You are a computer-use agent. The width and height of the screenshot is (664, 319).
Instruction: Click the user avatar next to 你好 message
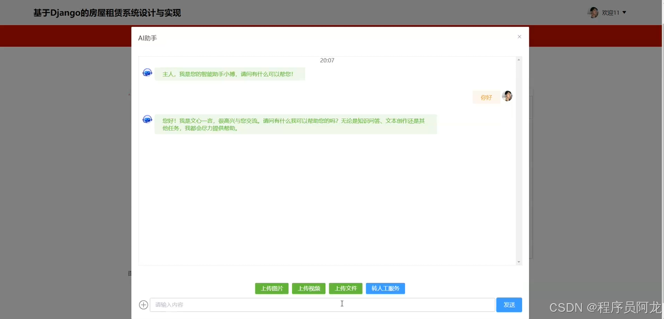point(507,96)
